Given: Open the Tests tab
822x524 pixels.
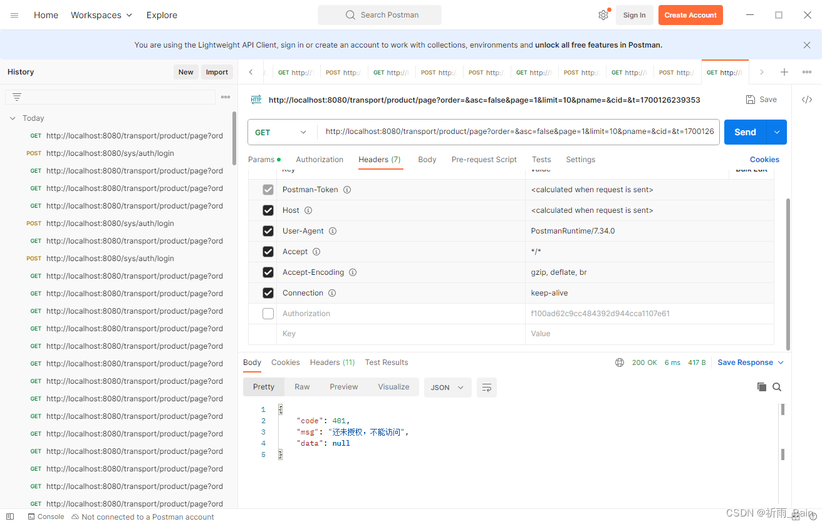Looking at the screenshot, I should pos(541,160).
